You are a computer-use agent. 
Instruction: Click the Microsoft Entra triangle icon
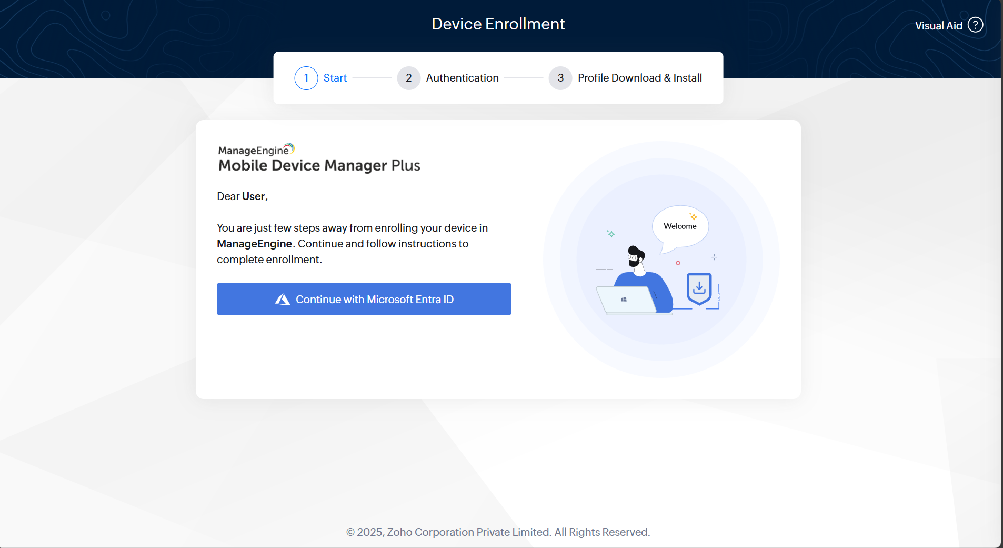(x=283, y=300)
